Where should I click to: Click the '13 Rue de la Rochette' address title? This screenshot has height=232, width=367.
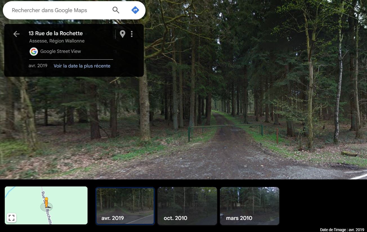[x=55, y=33]
